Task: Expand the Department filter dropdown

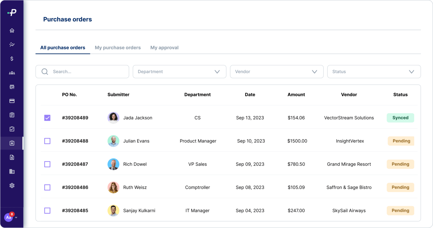Action: tap(179, 72)
